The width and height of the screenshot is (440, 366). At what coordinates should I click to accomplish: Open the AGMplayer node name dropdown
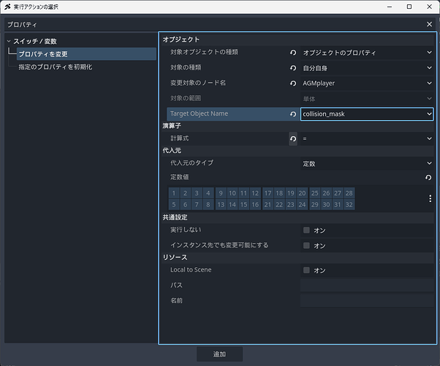[x=367, y=83]
